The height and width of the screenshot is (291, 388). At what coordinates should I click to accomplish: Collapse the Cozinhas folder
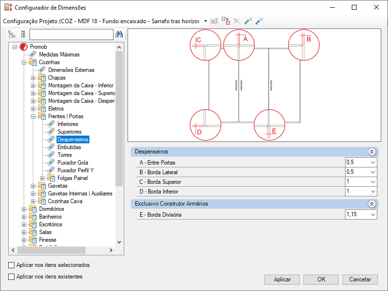tap(24, 62)
